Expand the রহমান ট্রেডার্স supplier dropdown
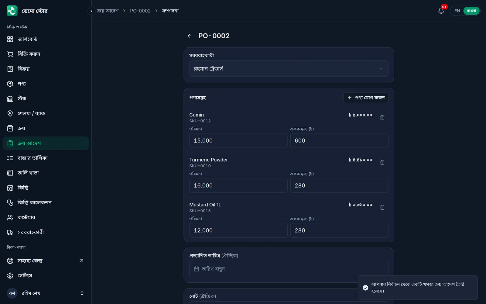 click(289, 68)
